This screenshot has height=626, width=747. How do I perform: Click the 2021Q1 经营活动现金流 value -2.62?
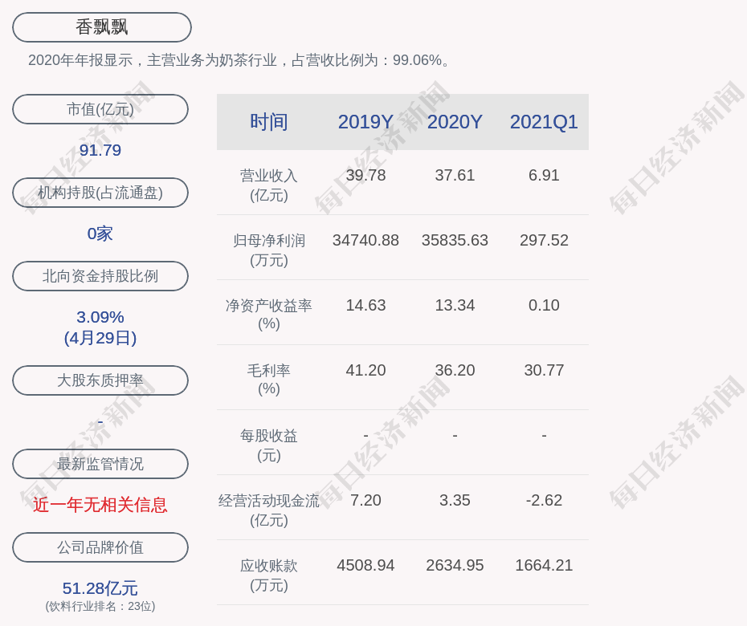pyautogui.click(x=544, y=500)
